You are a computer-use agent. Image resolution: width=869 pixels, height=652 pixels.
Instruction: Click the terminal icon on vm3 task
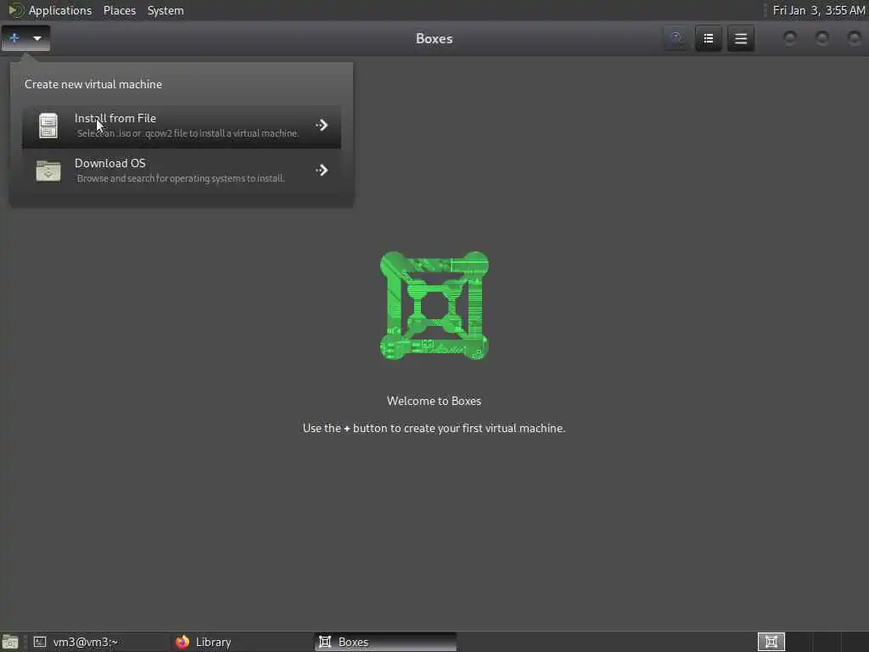click(x=40, y=642)
